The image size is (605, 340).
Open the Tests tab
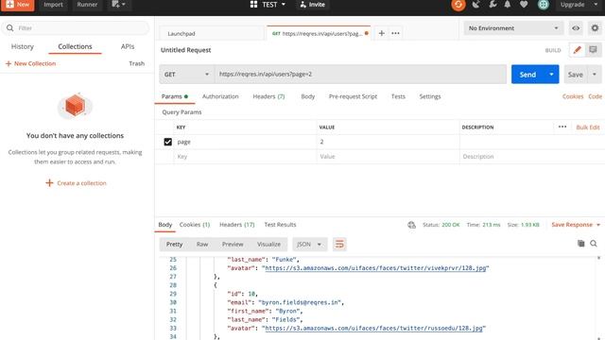click(x=398, y=96)
